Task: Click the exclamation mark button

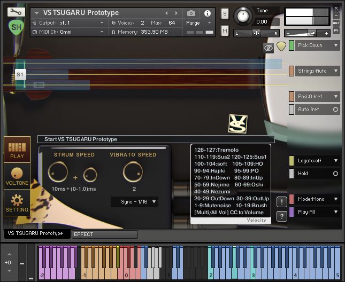Action: point(282,201)
